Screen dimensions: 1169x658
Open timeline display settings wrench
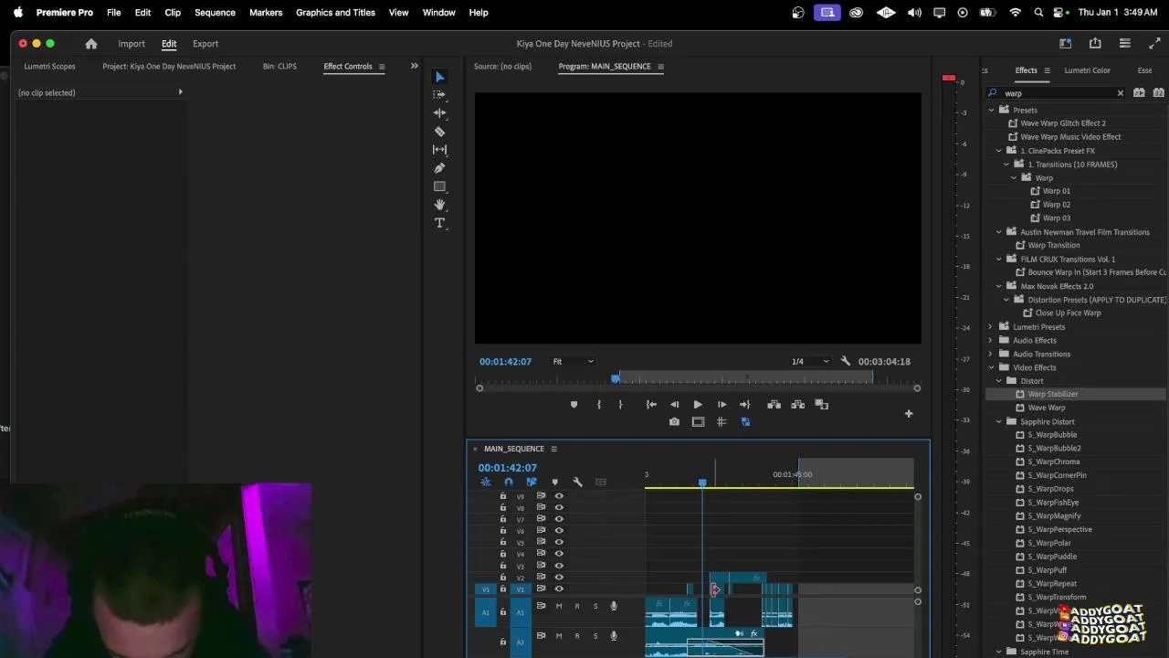tap(577, 483)
